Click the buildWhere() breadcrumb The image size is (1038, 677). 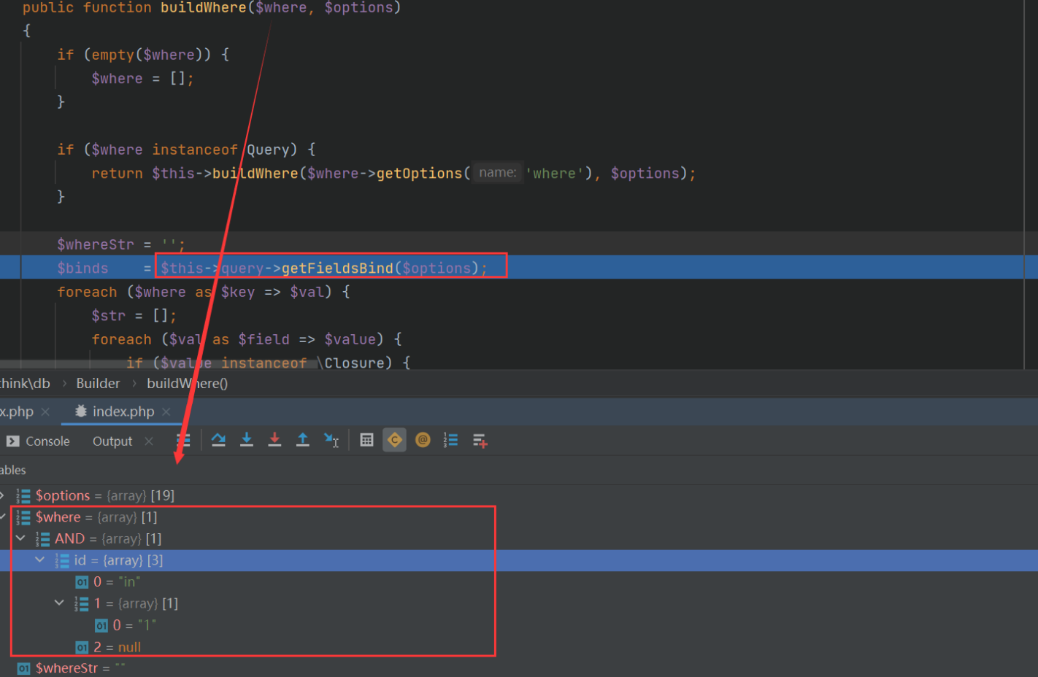click(x=188, y=384)
